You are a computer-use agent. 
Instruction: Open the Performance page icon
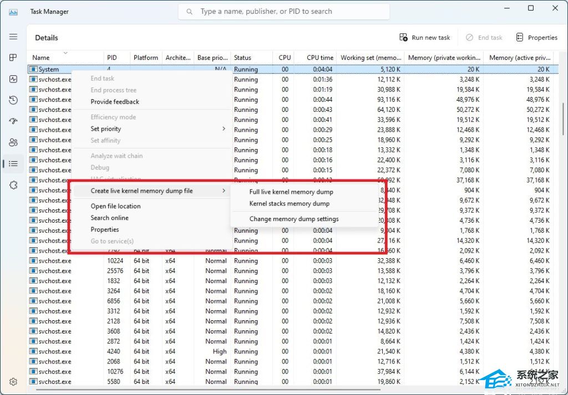(13, 79)
